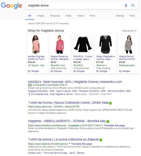The height and width of the screenshot is (156, 141).
Task: Click Translate this page for Zalando result
Action: pyautogui.click(x=82, y=144)
